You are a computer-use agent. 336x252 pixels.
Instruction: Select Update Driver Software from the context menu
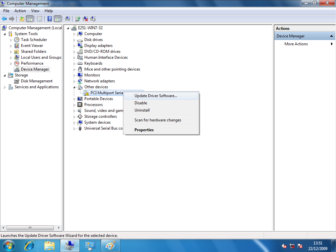click(154, 95)
